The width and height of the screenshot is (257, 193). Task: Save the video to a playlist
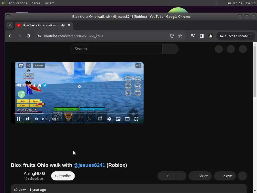(225, 176)
